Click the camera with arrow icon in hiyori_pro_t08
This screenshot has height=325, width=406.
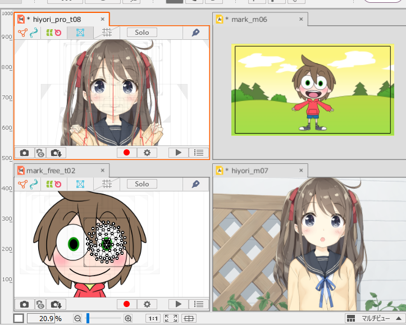pos(56,152)
